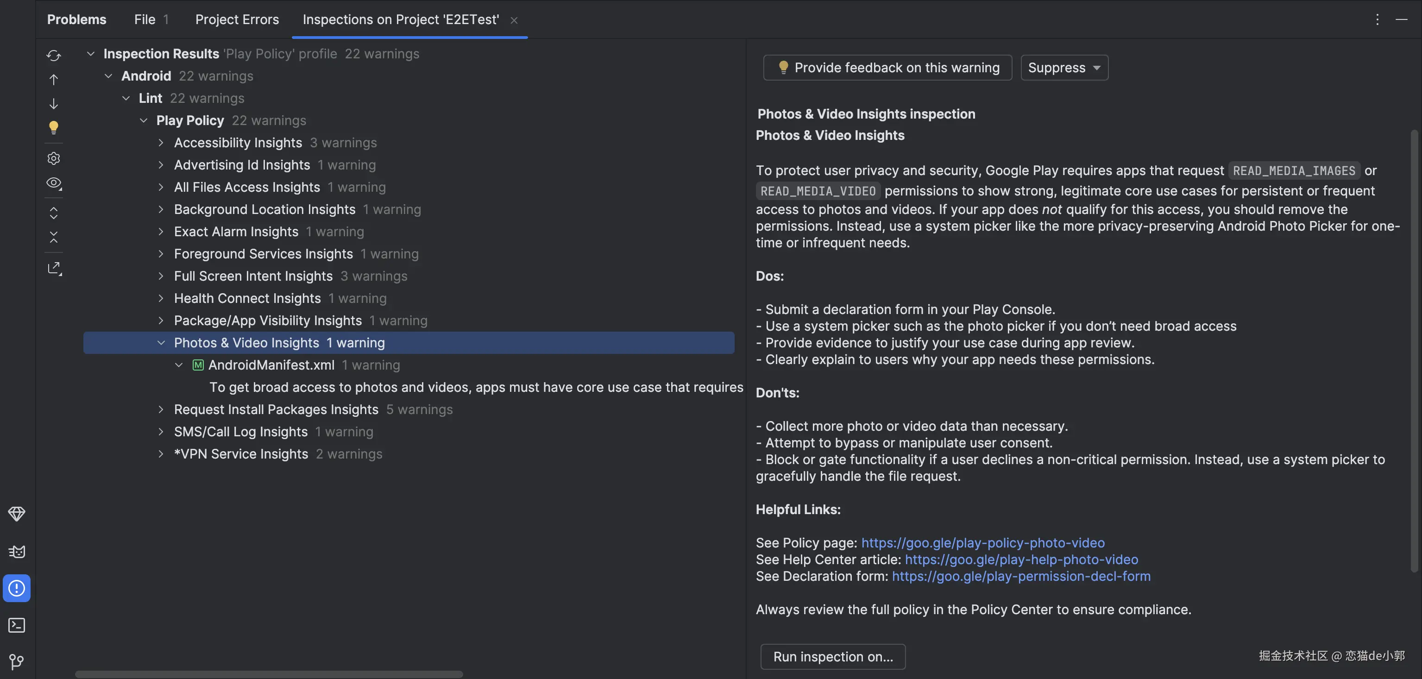Open inspection settings gear icon

(54, 158)
